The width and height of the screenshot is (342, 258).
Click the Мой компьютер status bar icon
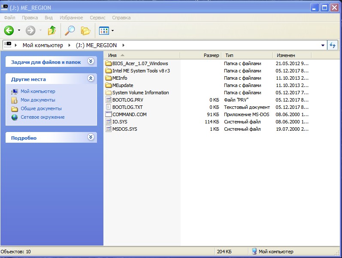pos(254,251)
